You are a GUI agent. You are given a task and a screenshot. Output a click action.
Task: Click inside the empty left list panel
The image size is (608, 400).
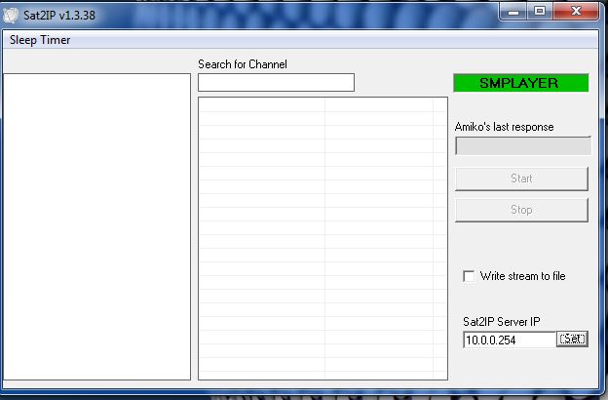(x=96, y=226)
